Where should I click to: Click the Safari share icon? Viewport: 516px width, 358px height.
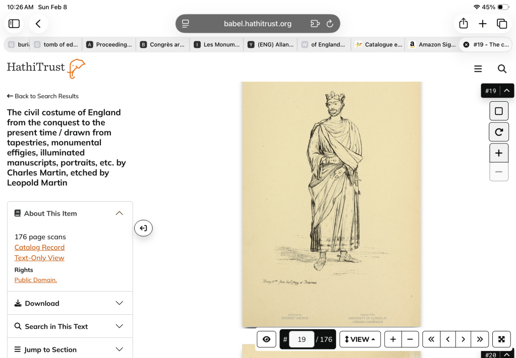point(463,24)
